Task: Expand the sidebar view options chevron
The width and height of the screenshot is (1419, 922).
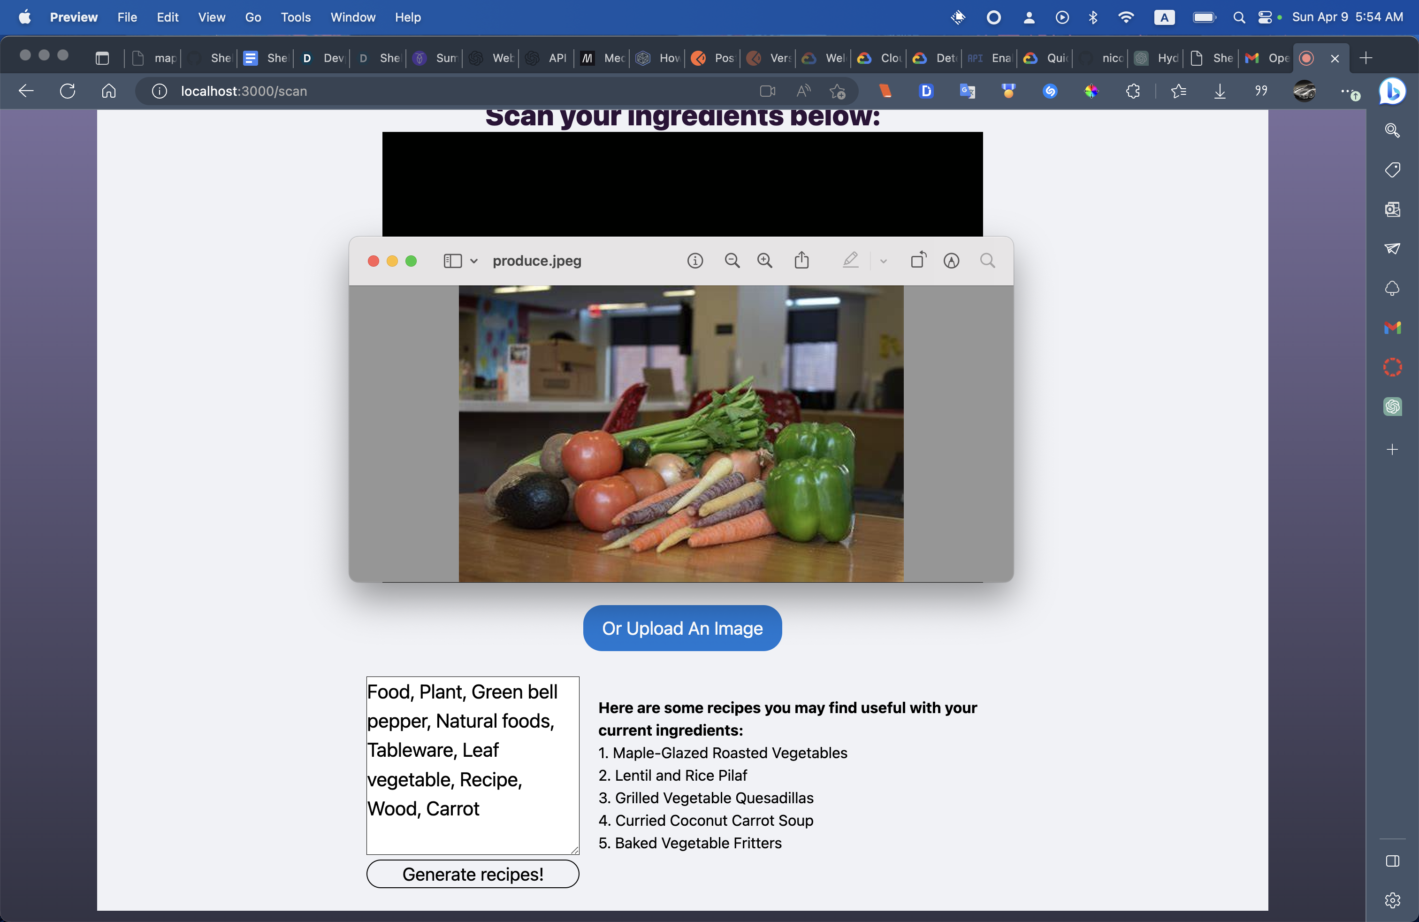Action: coord(474,261)
